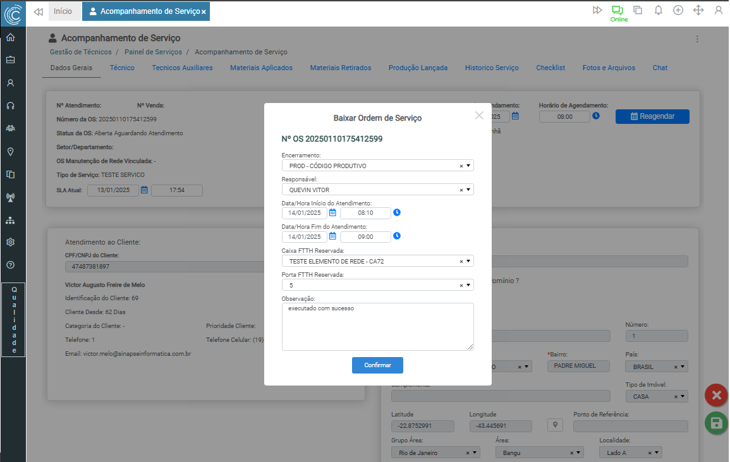
Task: Click the map location pin sidebar icon
Action: pyautogui.click(x=10, y=152)
